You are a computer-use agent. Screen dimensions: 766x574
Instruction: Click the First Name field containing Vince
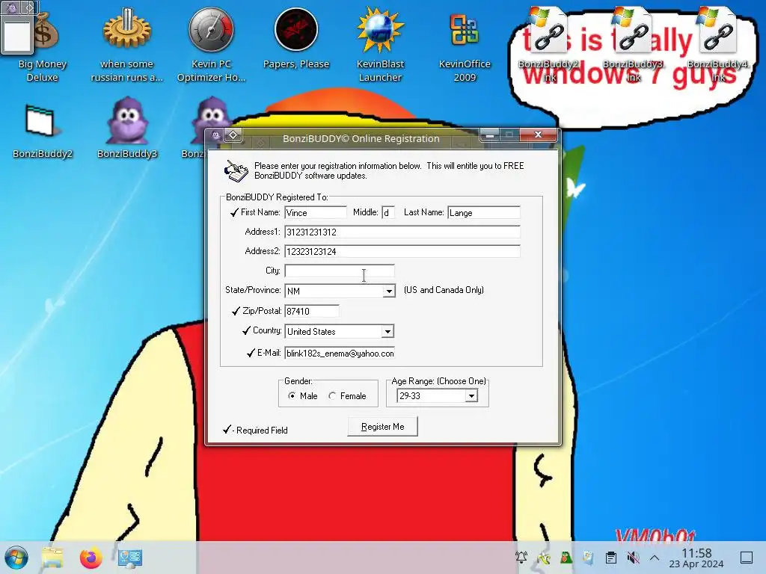(316, 213)
